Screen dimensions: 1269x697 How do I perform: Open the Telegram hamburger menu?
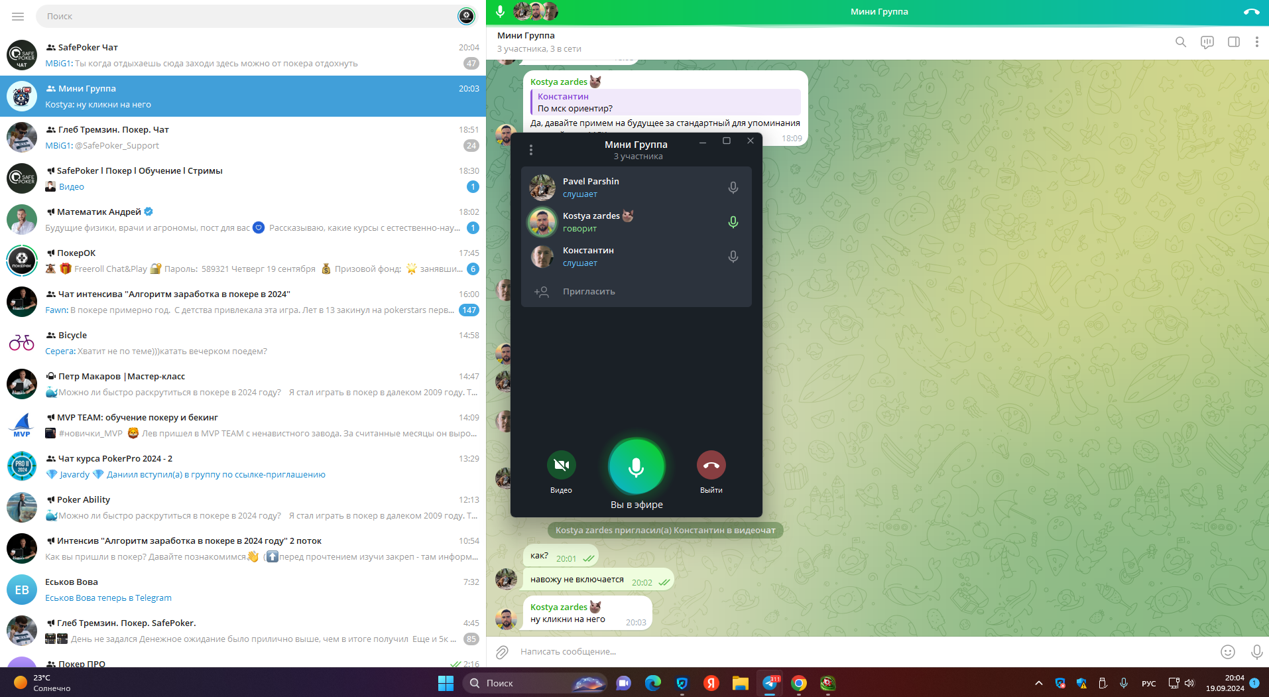18,16
